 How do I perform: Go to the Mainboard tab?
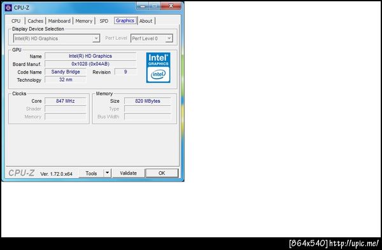(x=59, y=21)
